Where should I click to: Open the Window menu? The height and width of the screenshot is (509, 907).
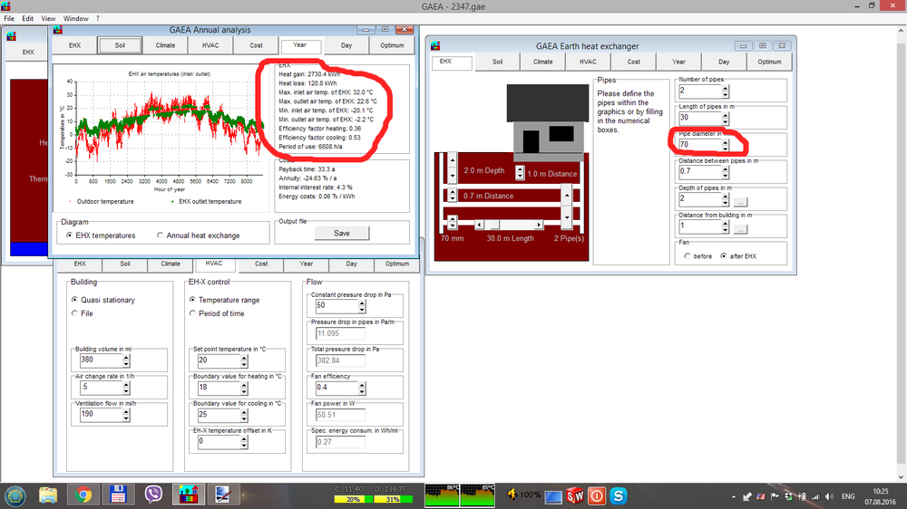pos(76,18)
